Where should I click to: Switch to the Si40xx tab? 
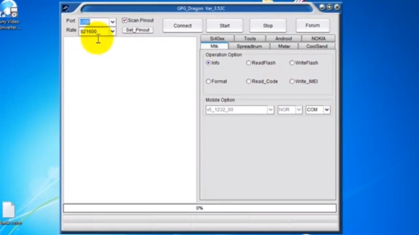[217, 39]
